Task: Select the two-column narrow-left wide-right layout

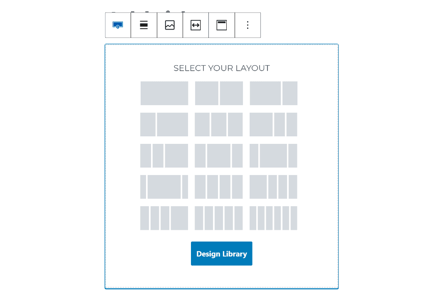Action: tap(164, 124)
